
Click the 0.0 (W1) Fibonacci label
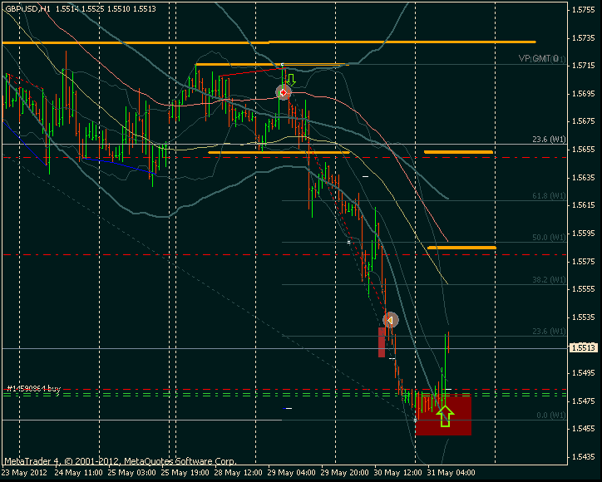[x=550, y=416]
